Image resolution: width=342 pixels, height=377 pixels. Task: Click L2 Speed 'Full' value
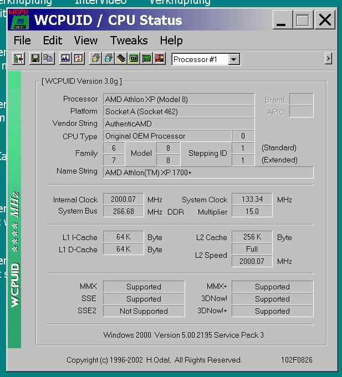click(252, 249)
